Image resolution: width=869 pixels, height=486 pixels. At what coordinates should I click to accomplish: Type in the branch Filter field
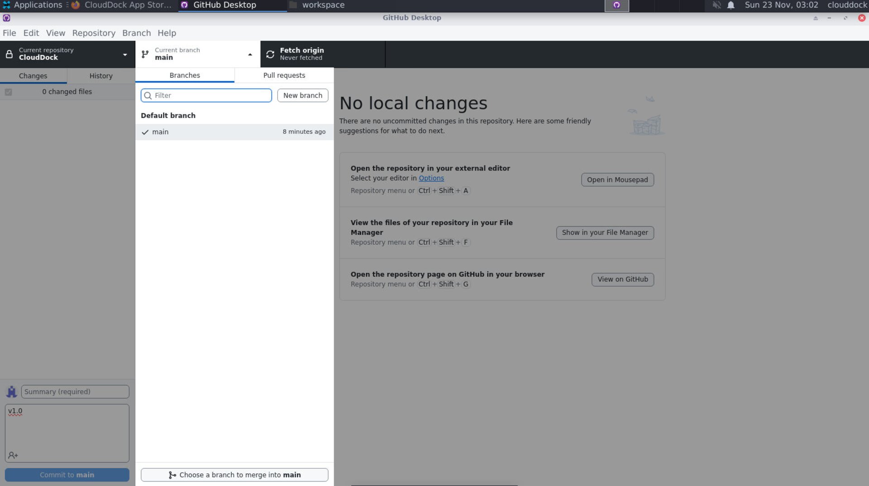pos(206,95)
